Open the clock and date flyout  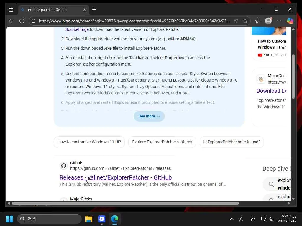point(287,219)
